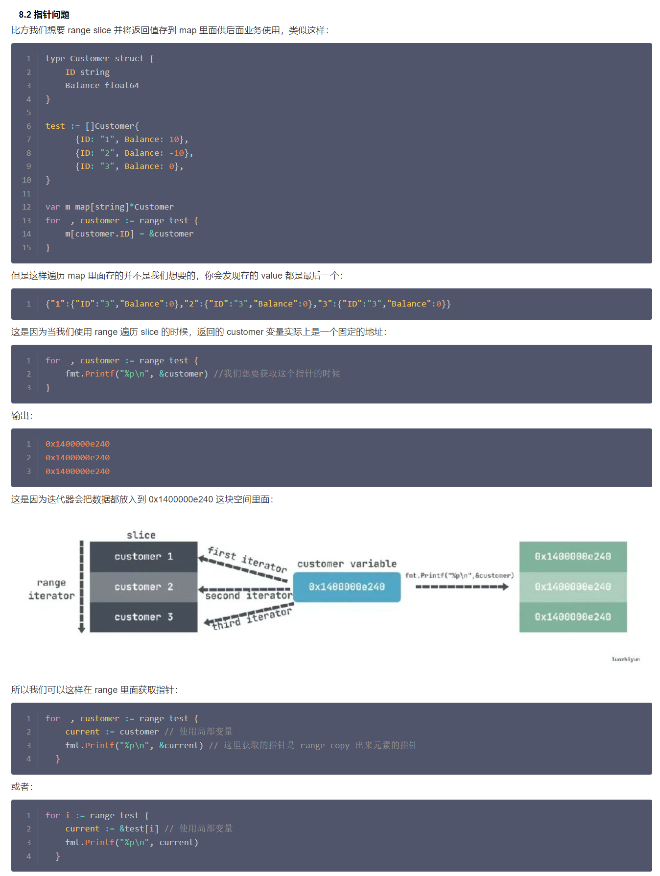Click the blue 0x1400000e240 customer variable box
Viewport: 660px width, 876px height.
pos(347,587)
